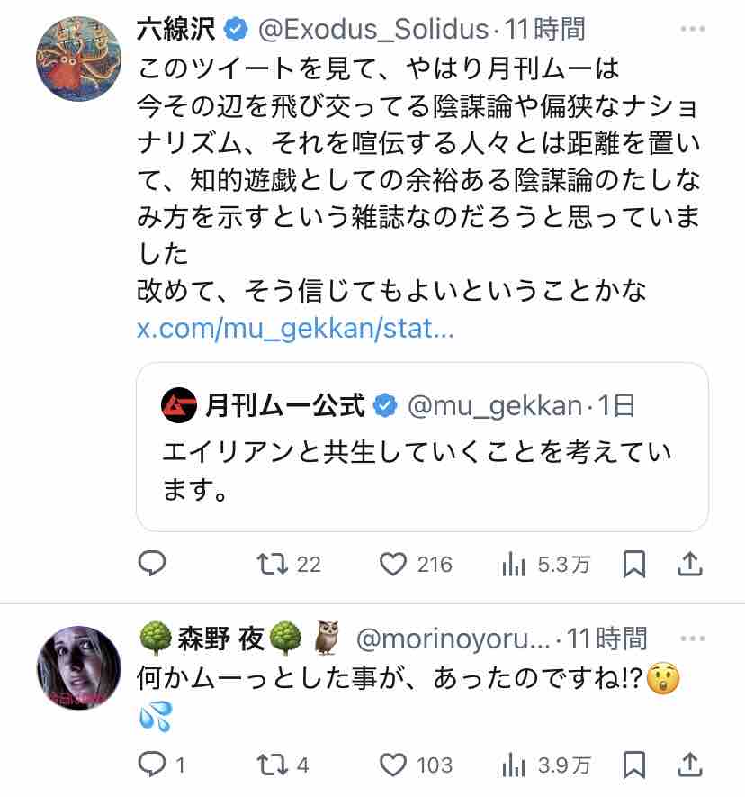Open @Exodus_Solidus profile handle
The width and height of the screenshot is (745, 797).
(373, 30)
